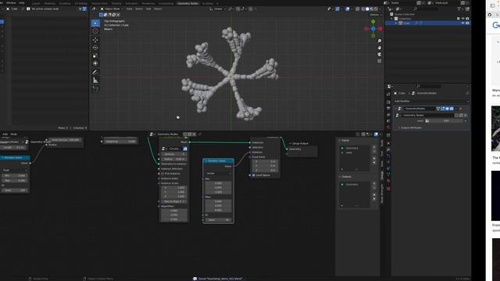Open the Window menu
500x281 pixels.
(11, 3)
